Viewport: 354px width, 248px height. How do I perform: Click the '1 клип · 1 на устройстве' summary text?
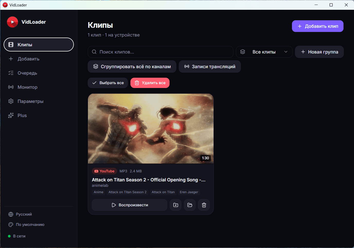click(114, 35)
